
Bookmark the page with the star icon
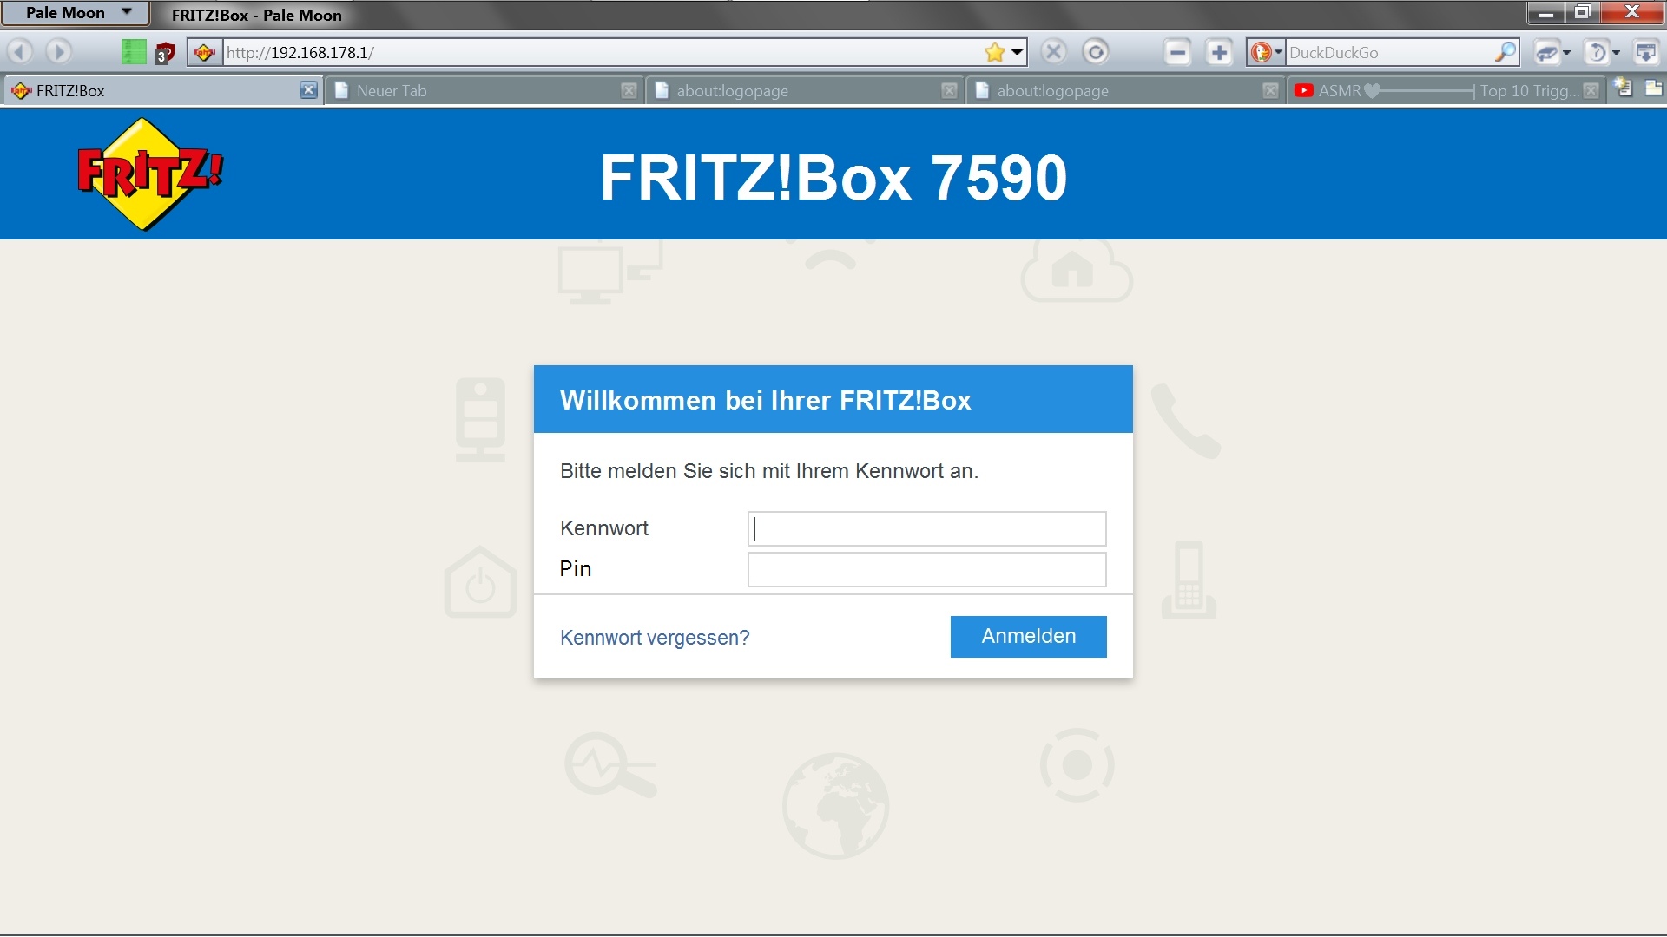pyautogui.click(x=995, y=52)
